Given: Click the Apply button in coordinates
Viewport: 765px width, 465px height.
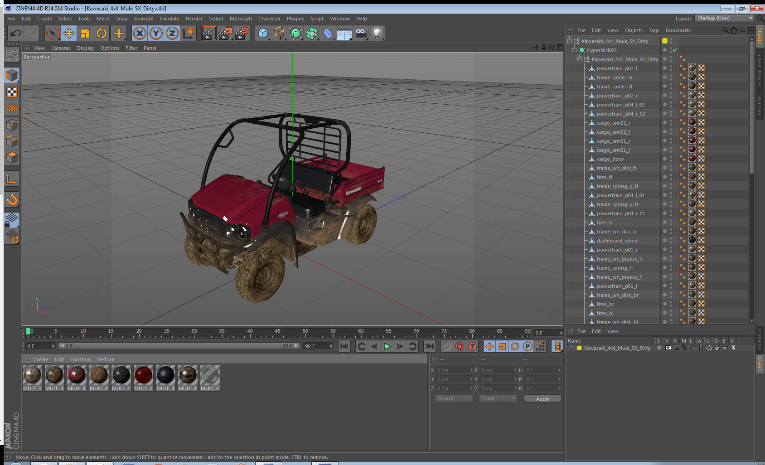Looking at the screenshot, I should [x=542, y=399].
